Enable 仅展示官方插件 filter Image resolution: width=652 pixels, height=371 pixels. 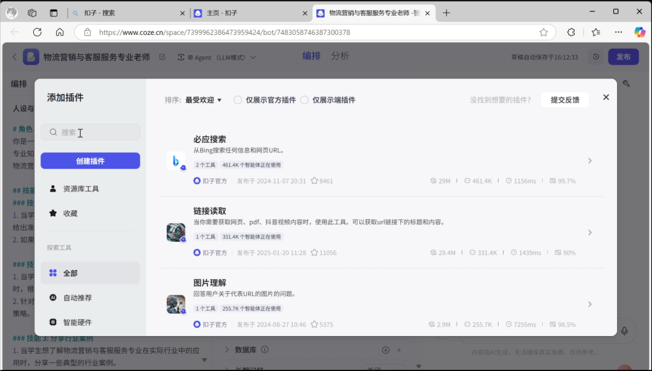[237, 100]
